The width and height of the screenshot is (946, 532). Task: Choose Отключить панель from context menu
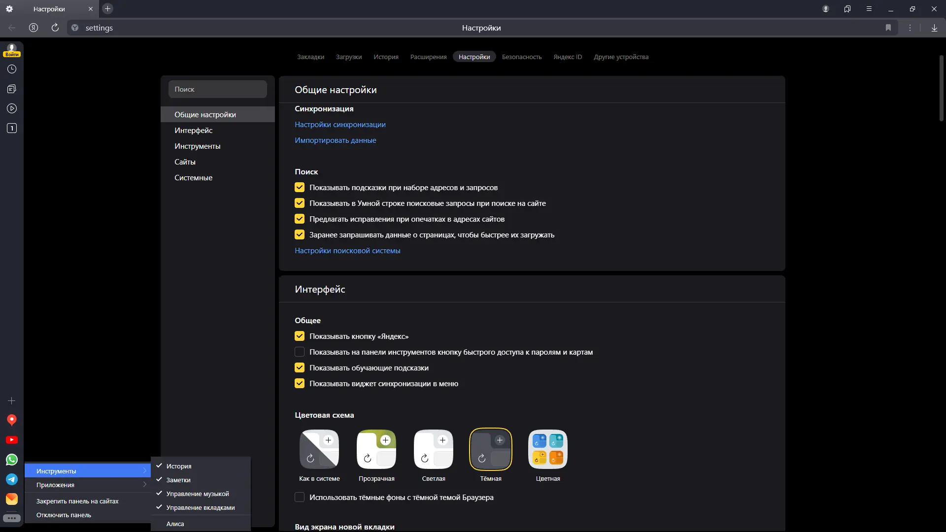point(64,515)
